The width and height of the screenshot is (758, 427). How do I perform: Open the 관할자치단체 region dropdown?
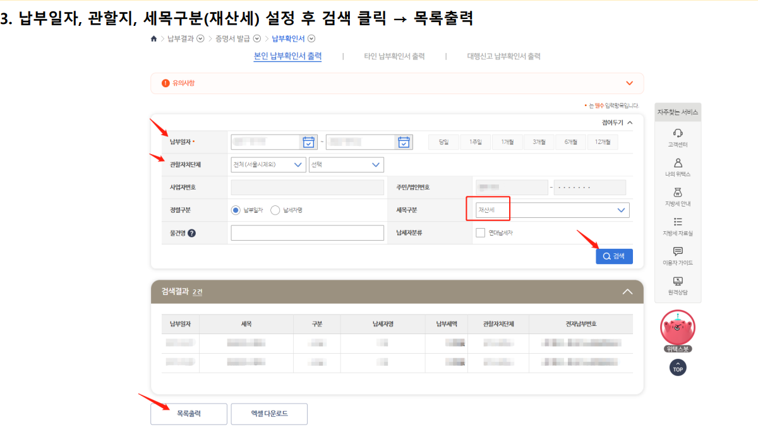[268, 164]
